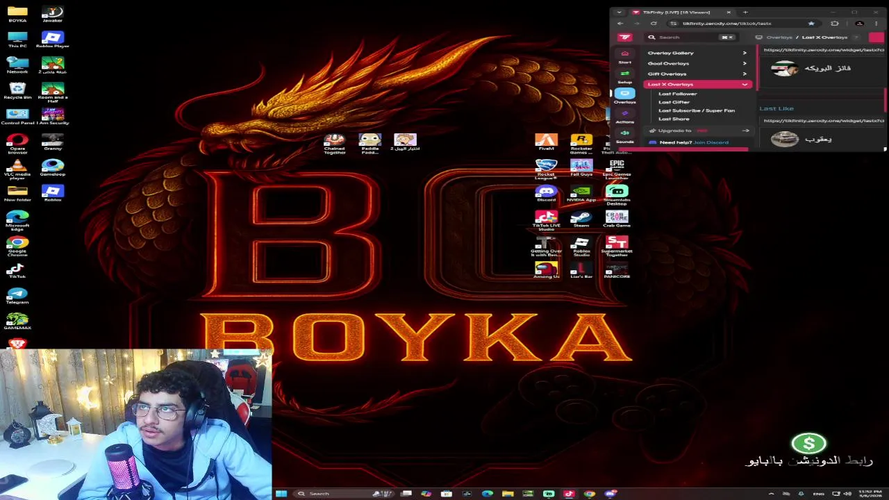Viewport: 889px width, 500px height.
Task: Click the Overlays breadcrumb link
Action: (779, 37)
